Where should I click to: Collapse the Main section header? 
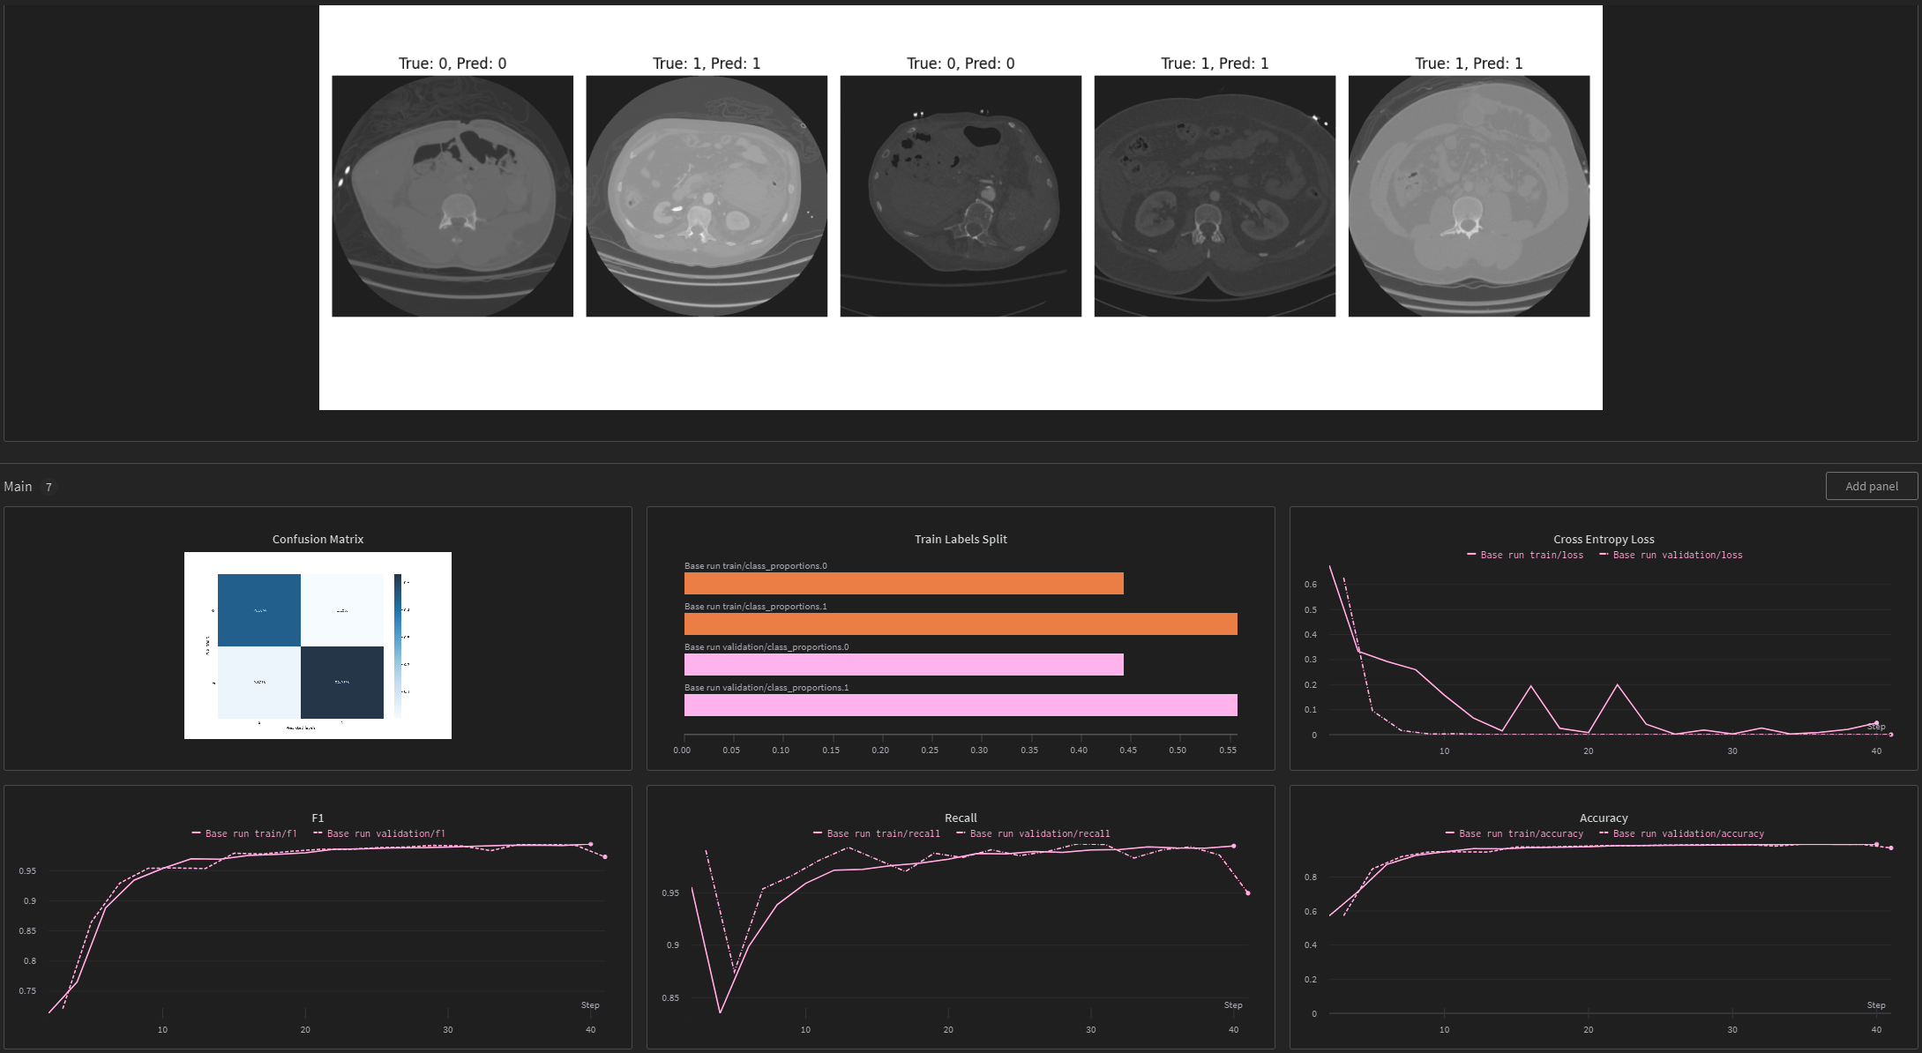tap(18, 487)
